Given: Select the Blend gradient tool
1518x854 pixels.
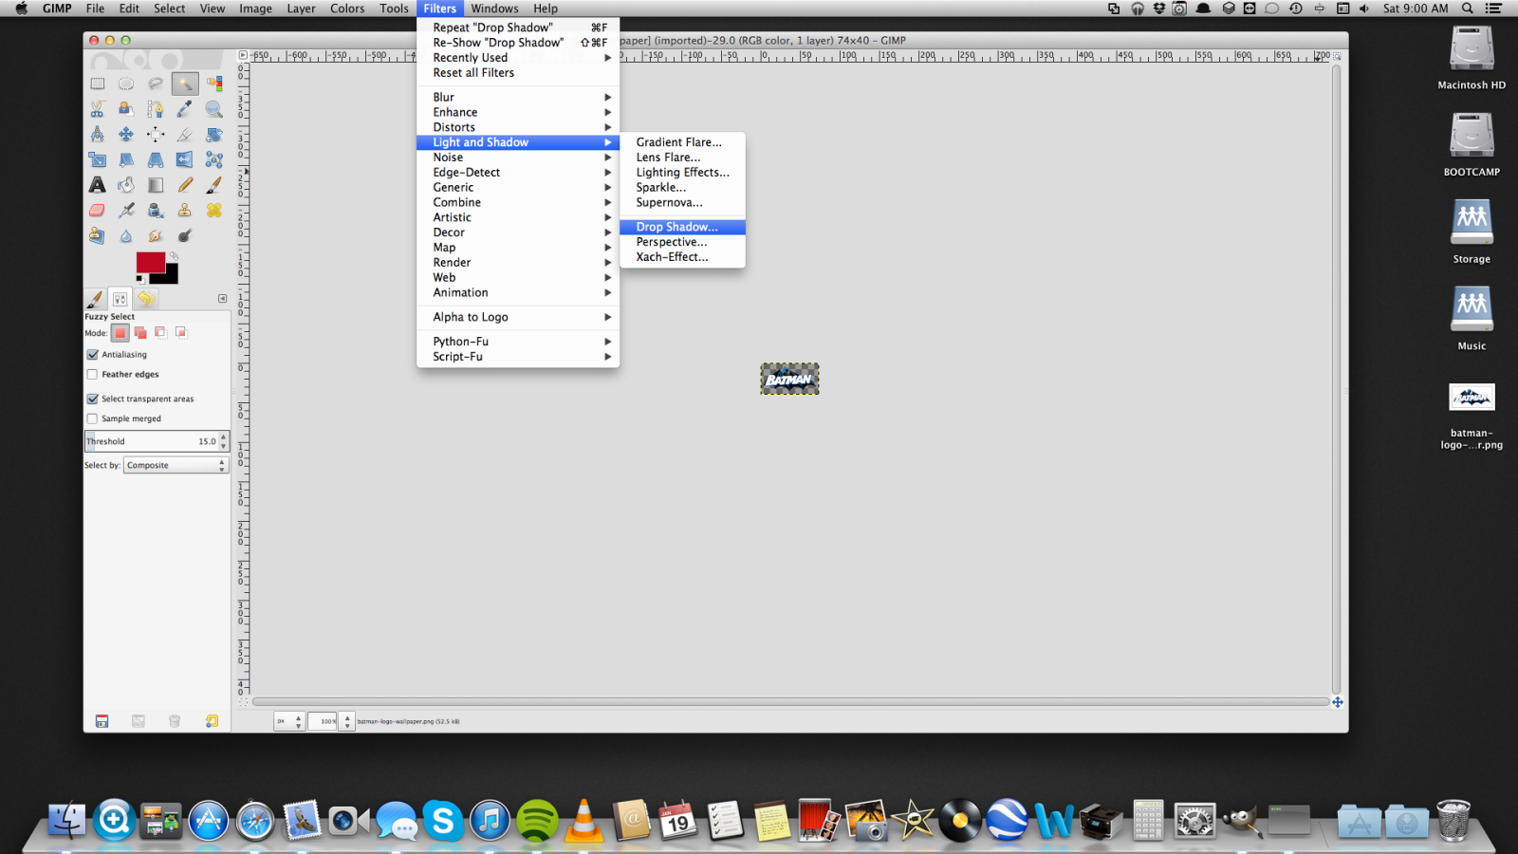Looking at the screenshot, I should click(x=156, y=185).
